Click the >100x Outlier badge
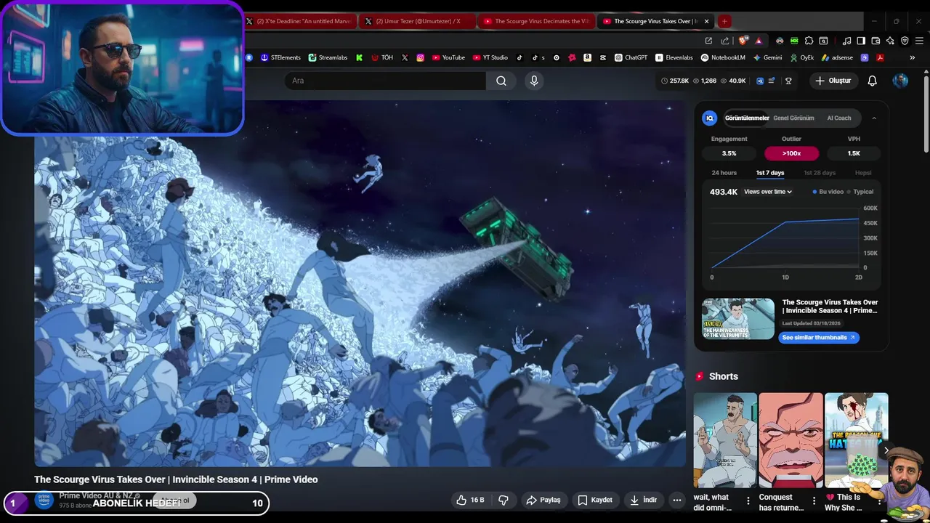Viewport: 930px width, 523px height. (791, 153)
